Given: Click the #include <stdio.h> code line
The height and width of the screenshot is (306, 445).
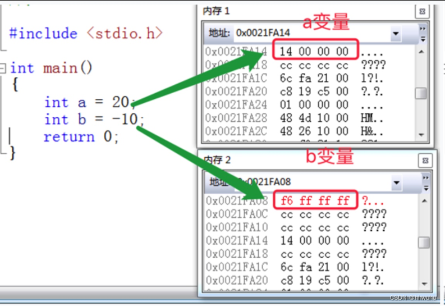Looking at the screenshot, I should pyautogui.click(x=86, y=34).
